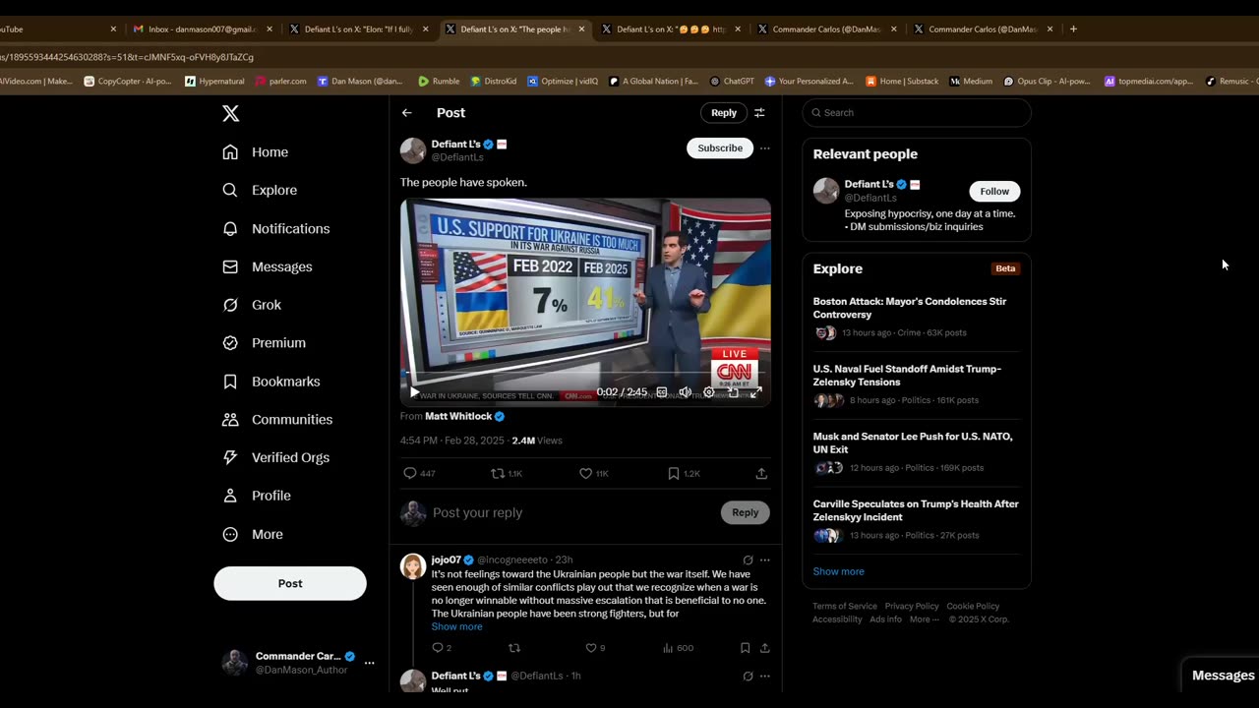Like jojo07's reply
The image size is (1259, 708).
(x=590, y=648)
